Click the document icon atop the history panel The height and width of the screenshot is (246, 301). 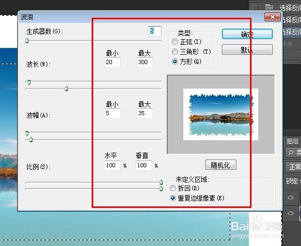pyautogui.click(x=269, y=7)
